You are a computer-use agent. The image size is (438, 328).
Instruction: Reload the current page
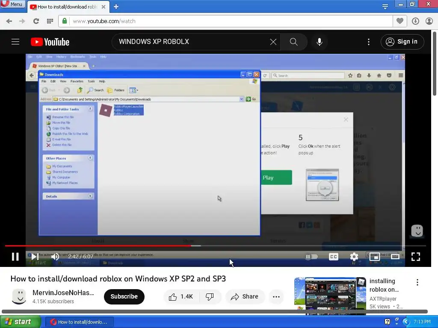36,21
